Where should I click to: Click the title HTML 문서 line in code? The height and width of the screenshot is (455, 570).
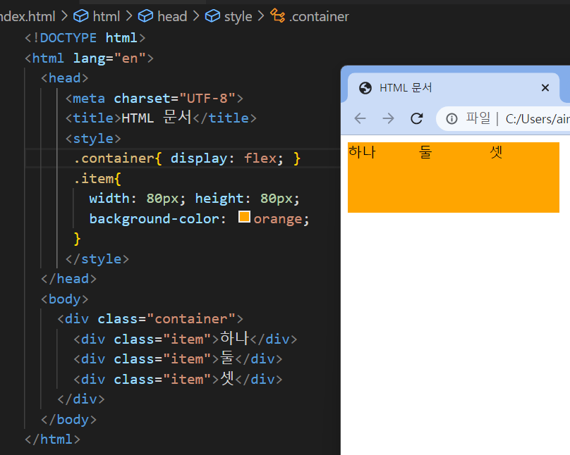pos(161,118)
